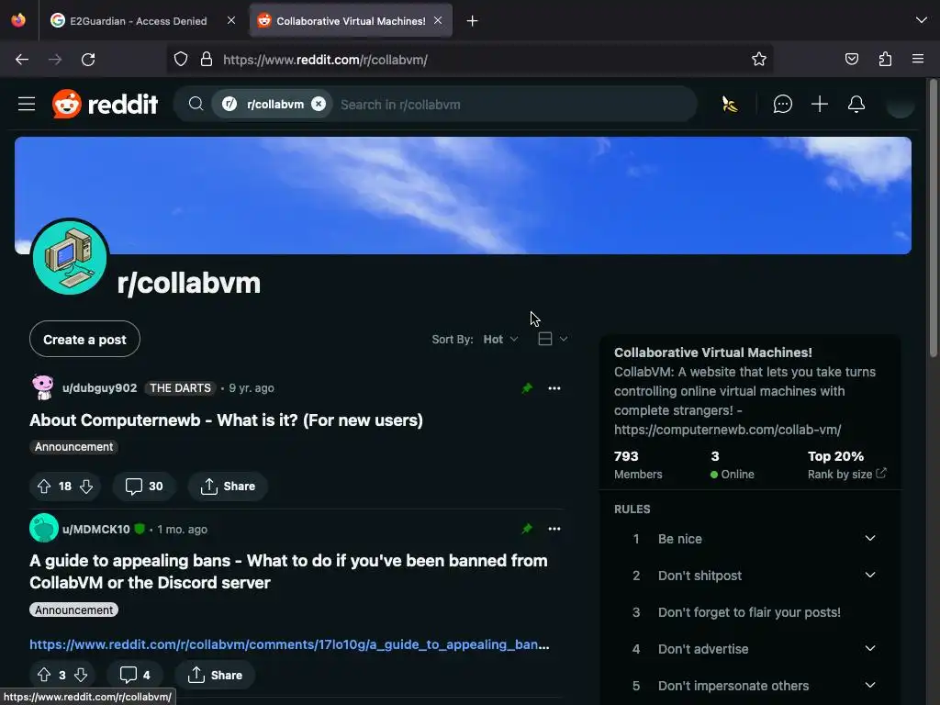Upvote the About Computernewb post

(x=44, y=487)
